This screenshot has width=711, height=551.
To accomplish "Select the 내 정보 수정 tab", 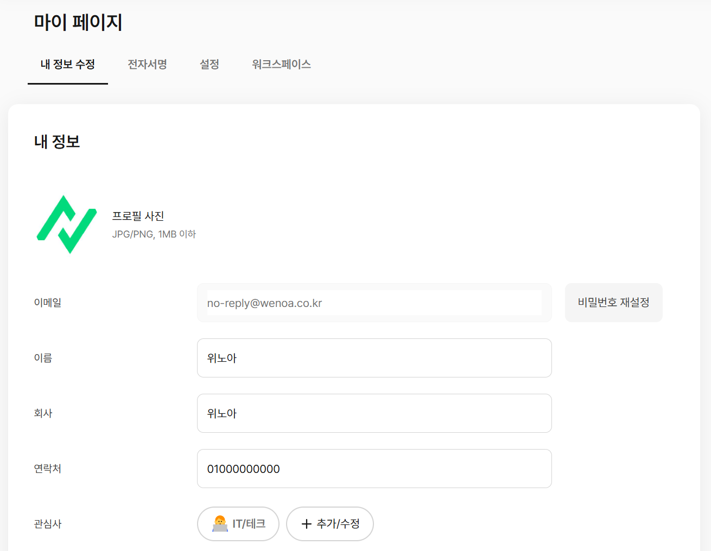I will 68,65.
